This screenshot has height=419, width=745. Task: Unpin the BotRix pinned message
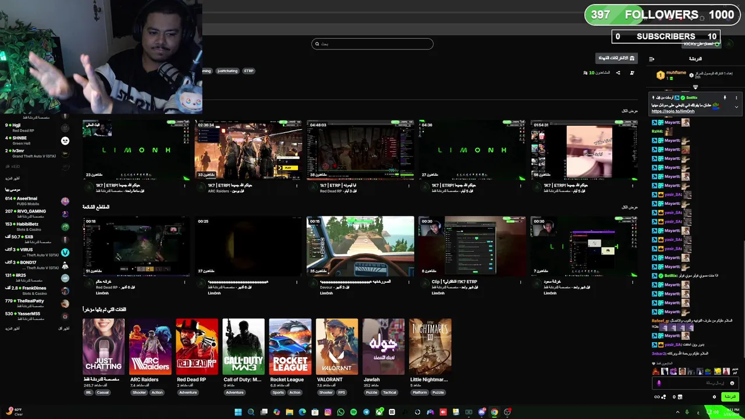[x=725, y=98]
